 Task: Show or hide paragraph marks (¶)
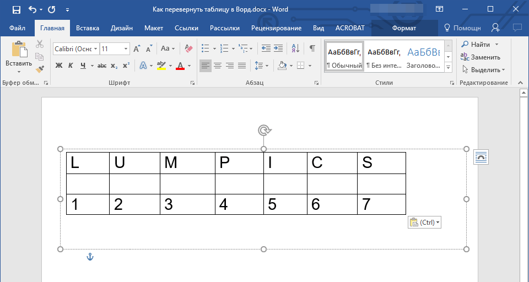click(312, 48)
